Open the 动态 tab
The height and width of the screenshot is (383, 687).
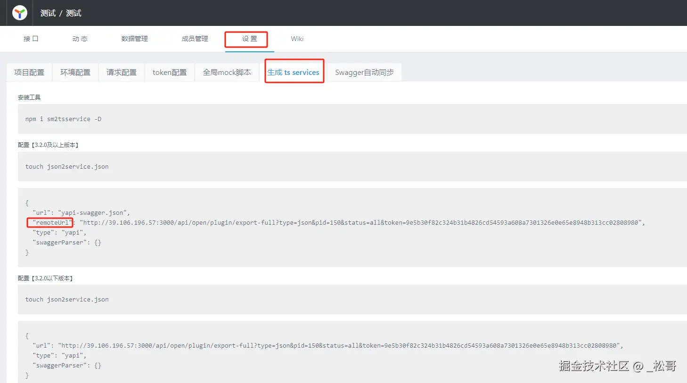(80, 39)
